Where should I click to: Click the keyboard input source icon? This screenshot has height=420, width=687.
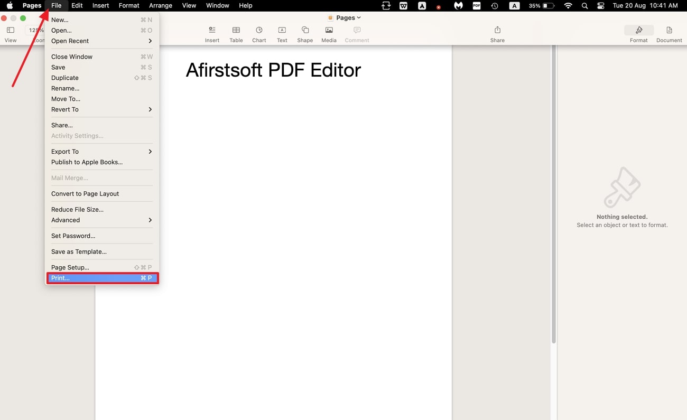(514, 6)
